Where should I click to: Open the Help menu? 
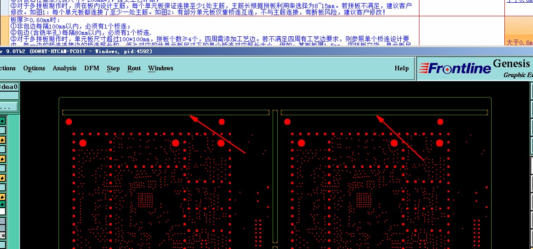[x=401, y=68]
